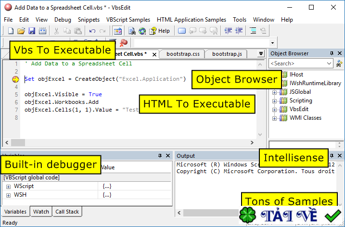Remove all breakpoints with red balloon icon
345x227 pixels.
[x=124, y=43]
